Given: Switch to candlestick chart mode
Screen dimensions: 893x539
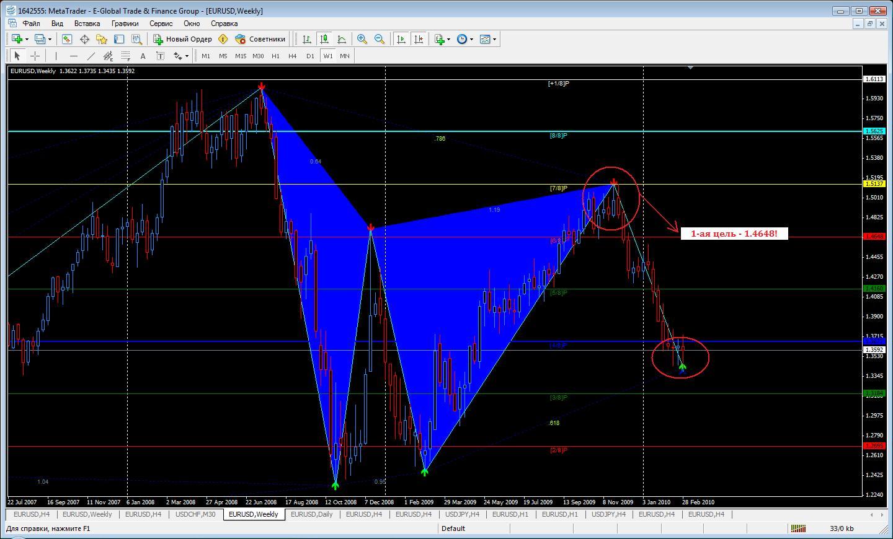Looking at the screenshot, I should pos(324,39).
